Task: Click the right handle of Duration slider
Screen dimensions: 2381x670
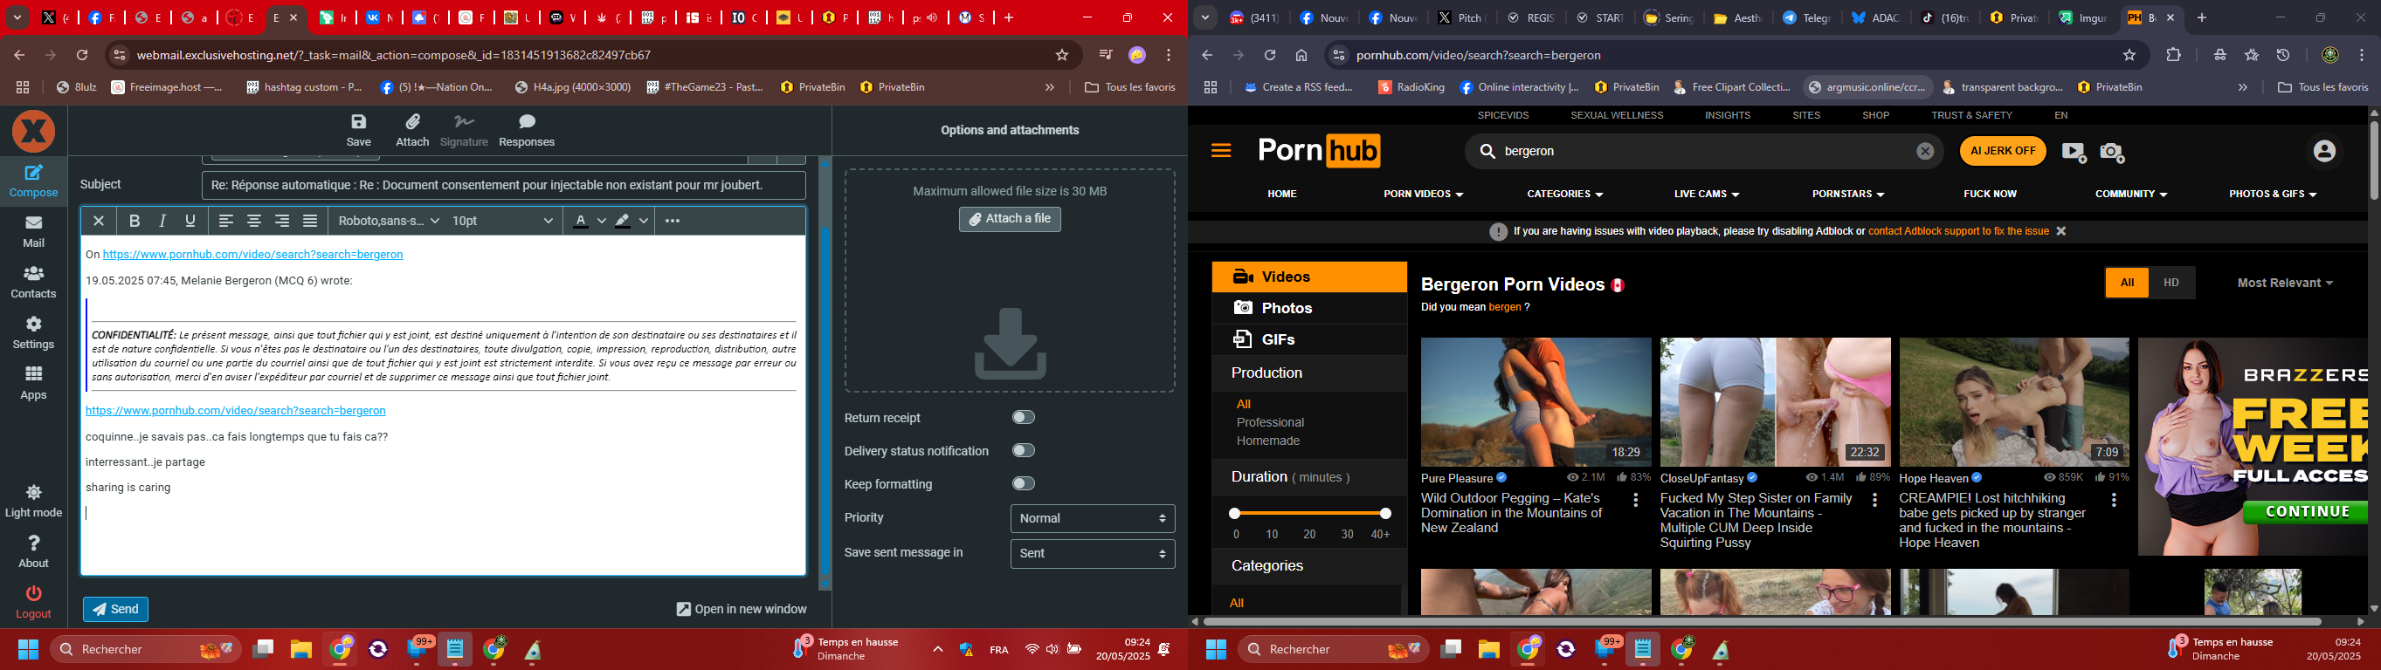Action: [x=1385, y=513]
